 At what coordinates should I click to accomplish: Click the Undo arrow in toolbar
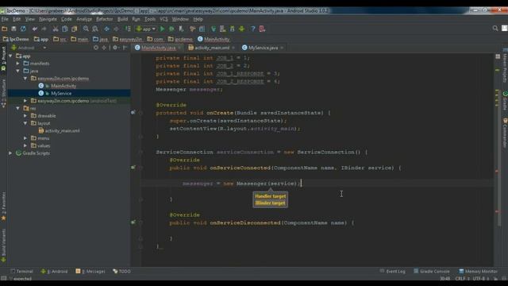(35, 29)
